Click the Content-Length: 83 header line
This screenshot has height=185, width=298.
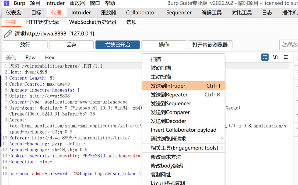pyautogui.click(x=32, y=78)
